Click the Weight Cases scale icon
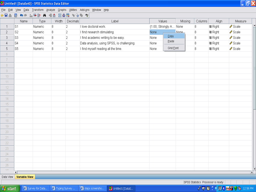This screenshot has width=256, height=192. 64,15
